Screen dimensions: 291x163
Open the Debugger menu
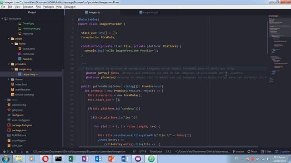pos(70,7)
